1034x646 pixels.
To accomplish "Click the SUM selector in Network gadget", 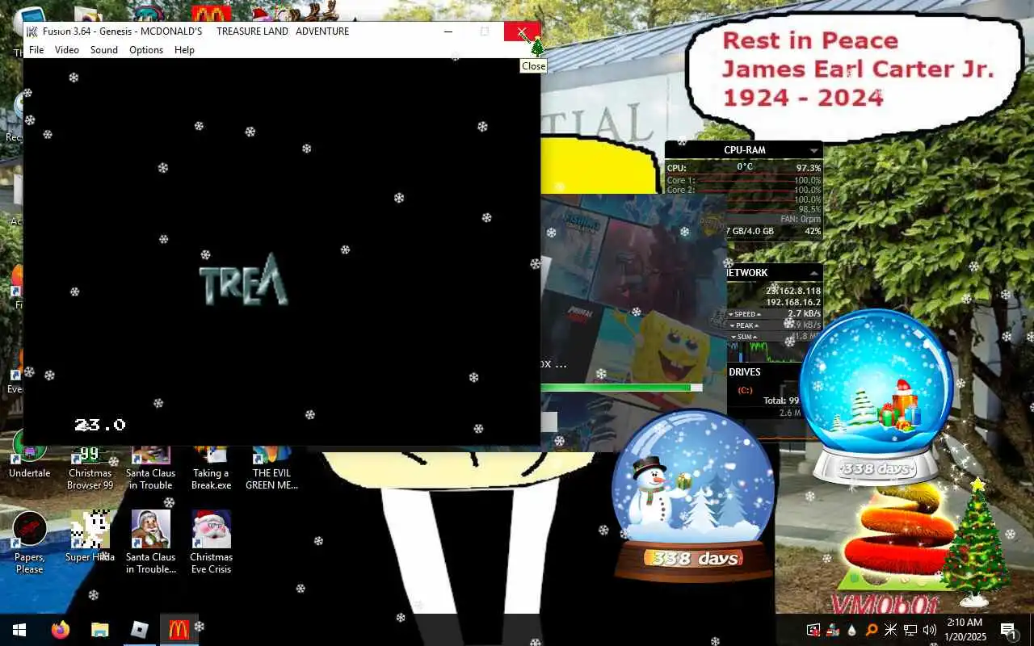I will tap(744, 337).
